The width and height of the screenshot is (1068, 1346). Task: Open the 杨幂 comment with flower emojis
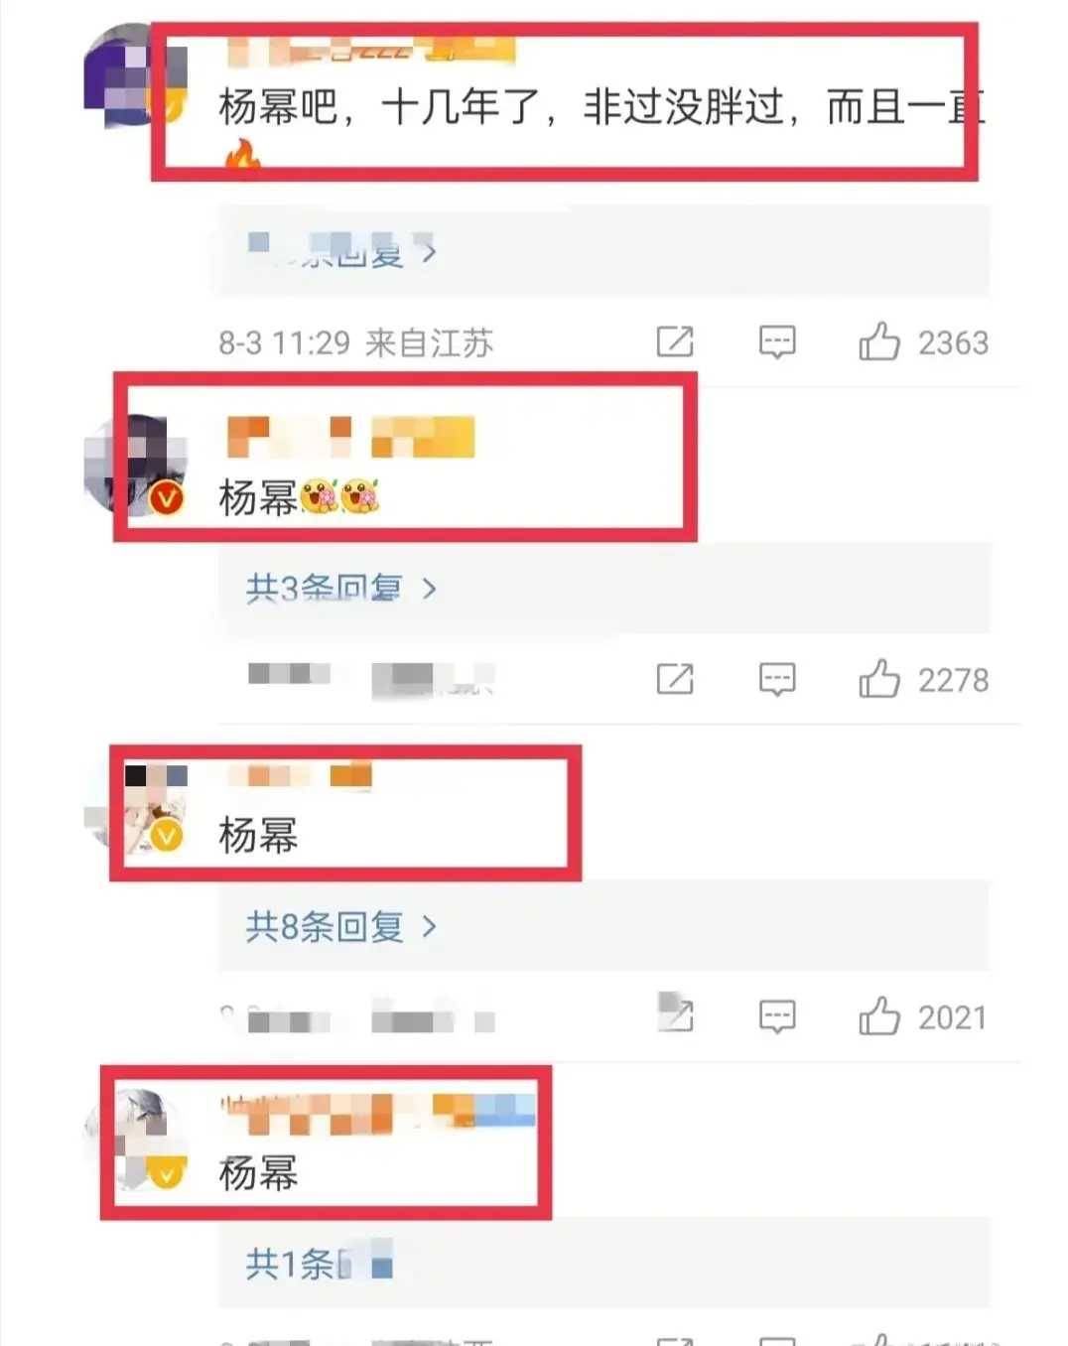(x=299, y=496)
